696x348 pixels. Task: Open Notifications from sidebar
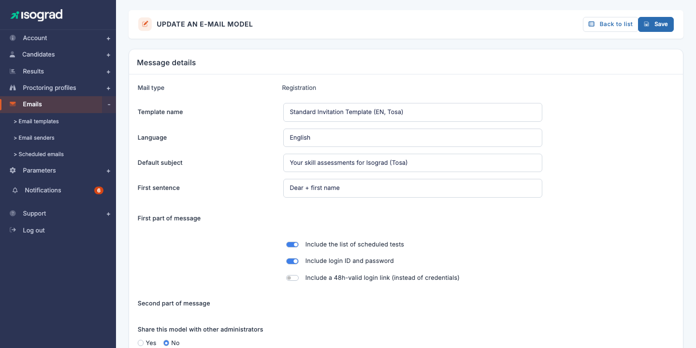pos(43,190)
